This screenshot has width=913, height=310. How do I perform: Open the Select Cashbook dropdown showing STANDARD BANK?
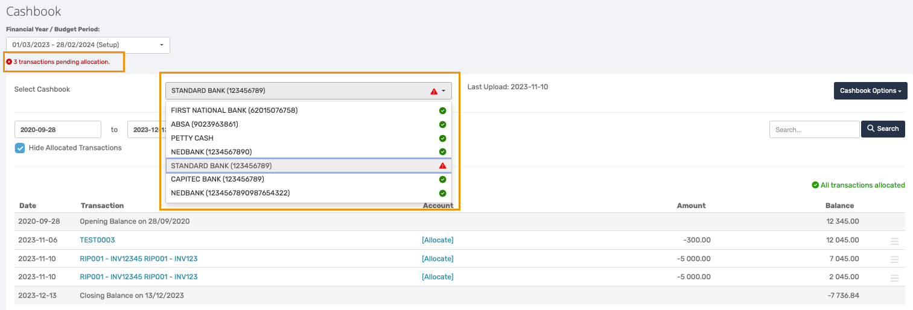[x=308, y=91]
